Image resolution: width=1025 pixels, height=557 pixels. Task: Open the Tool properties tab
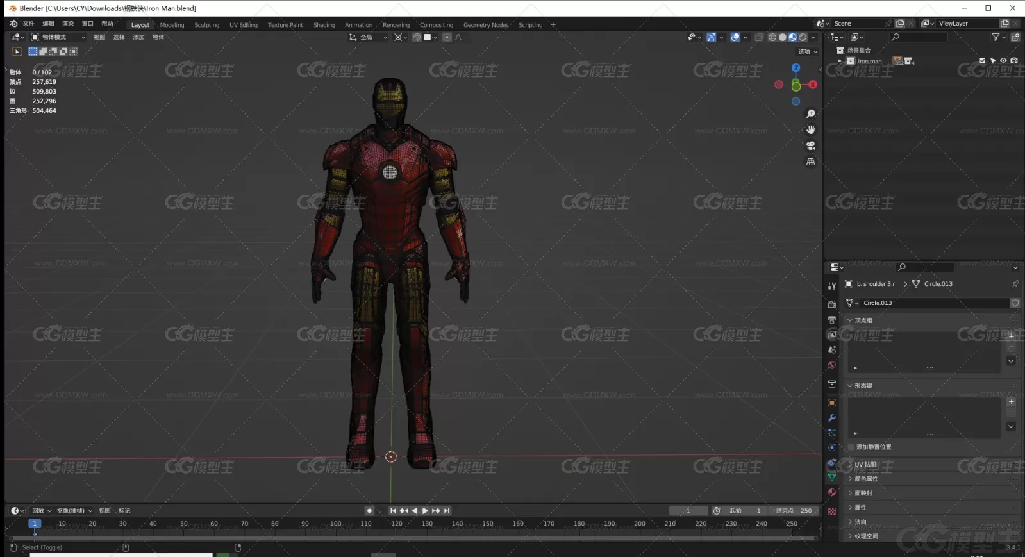tap(832, 286)
